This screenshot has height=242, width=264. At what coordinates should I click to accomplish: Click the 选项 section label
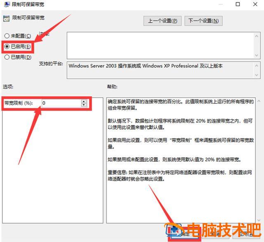(x=8, y=87)
